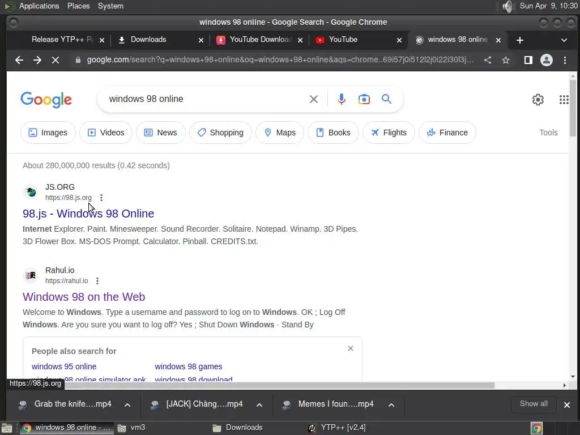The width and height of the screenshot is (580, 435).
Task: Close the YouTube tab
Action: [399, 40]
